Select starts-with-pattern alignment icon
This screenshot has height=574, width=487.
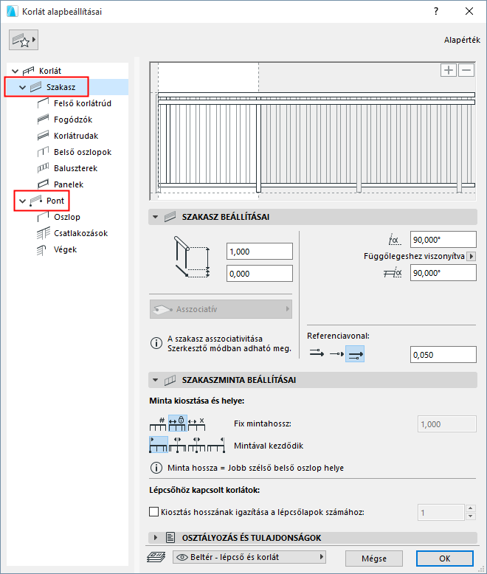pyautogui.click(x=159, y=444)
